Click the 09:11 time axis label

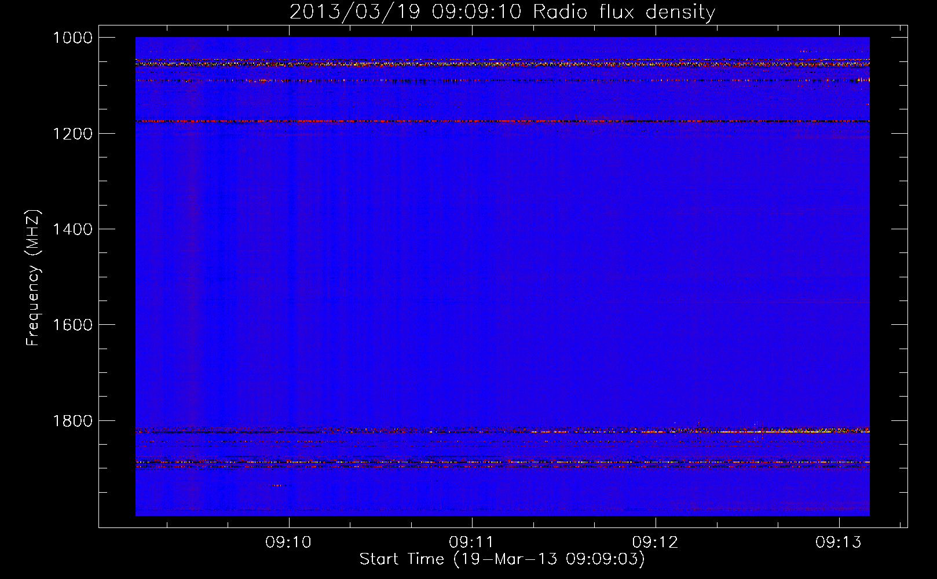point(471,543)
